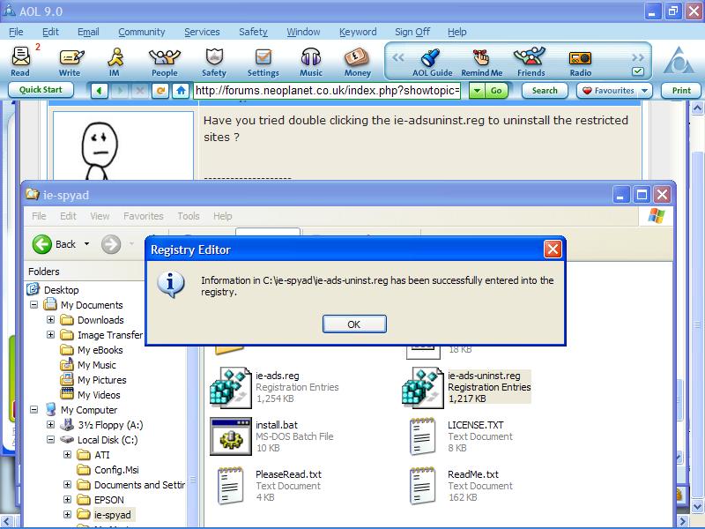Click OK in Registry Editor dialog
The height and width of the screenshot is (529, 705).
tap(354, 324)
